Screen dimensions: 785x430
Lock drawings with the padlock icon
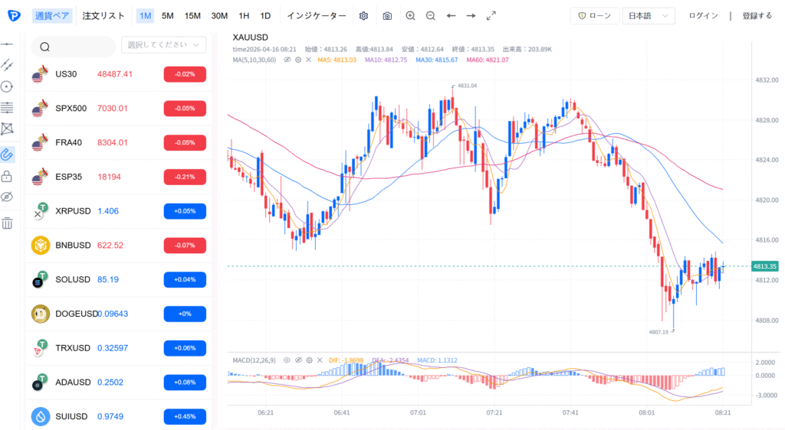click(x=7, y=176)
